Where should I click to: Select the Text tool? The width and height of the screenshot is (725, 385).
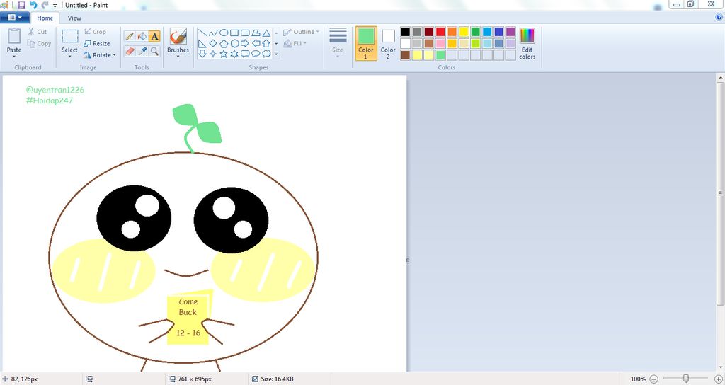(x=154, y=36)
